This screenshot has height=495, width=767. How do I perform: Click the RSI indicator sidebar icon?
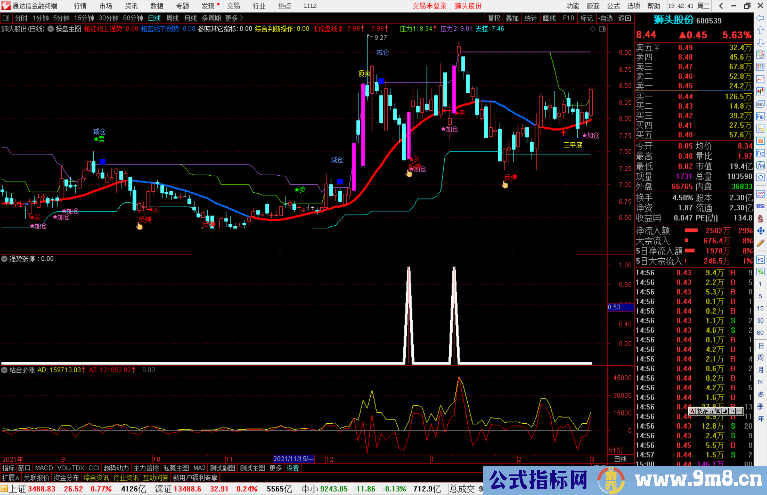click(760, 206)
